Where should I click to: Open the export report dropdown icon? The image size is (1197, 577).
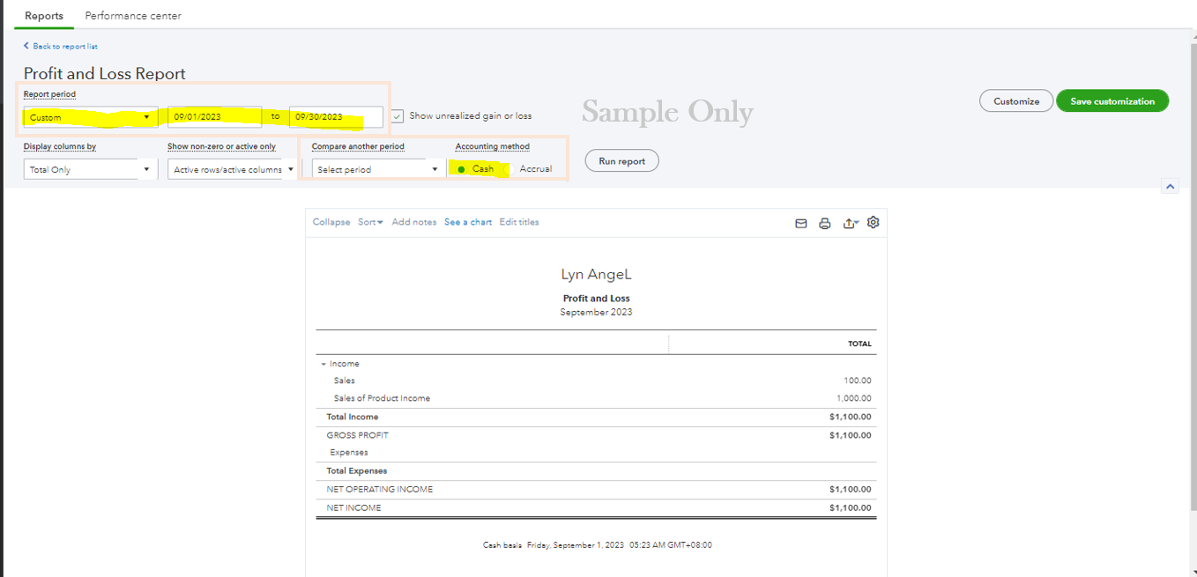click(x=851, y=224)
